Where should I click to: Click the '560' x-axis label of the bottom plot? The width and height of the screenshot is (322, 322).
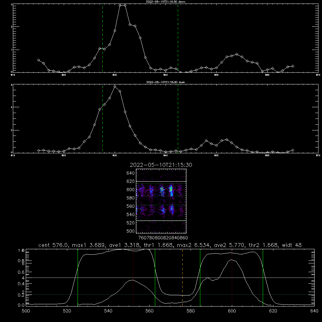click(x=149, y=311)
